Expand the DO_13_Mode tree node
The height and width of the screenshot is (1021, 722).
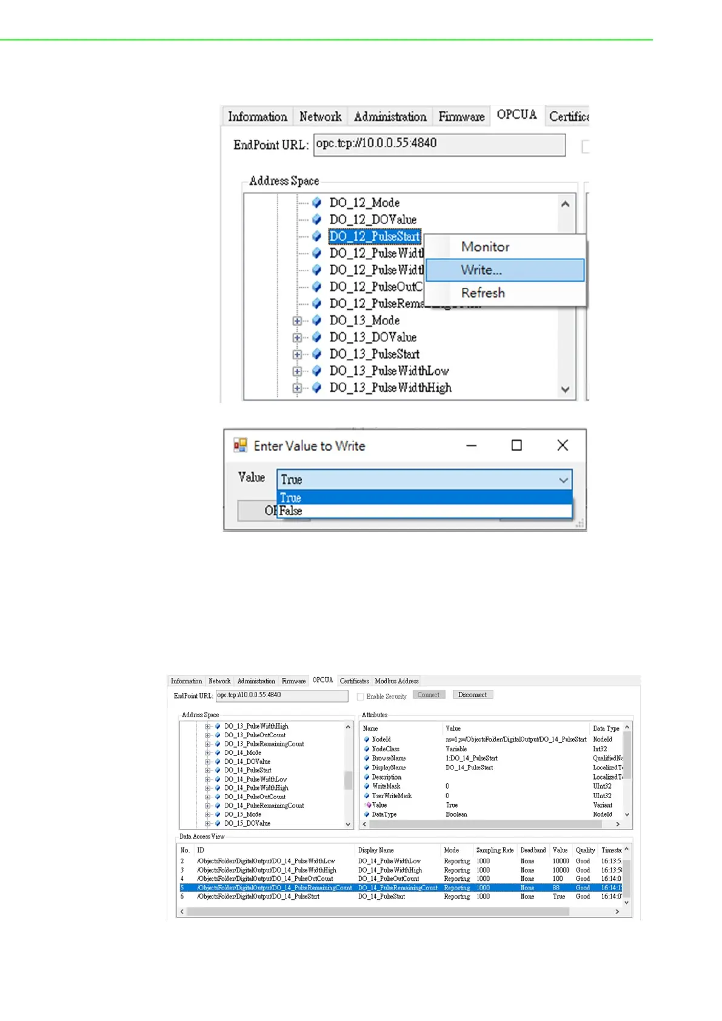coord(297,321)
